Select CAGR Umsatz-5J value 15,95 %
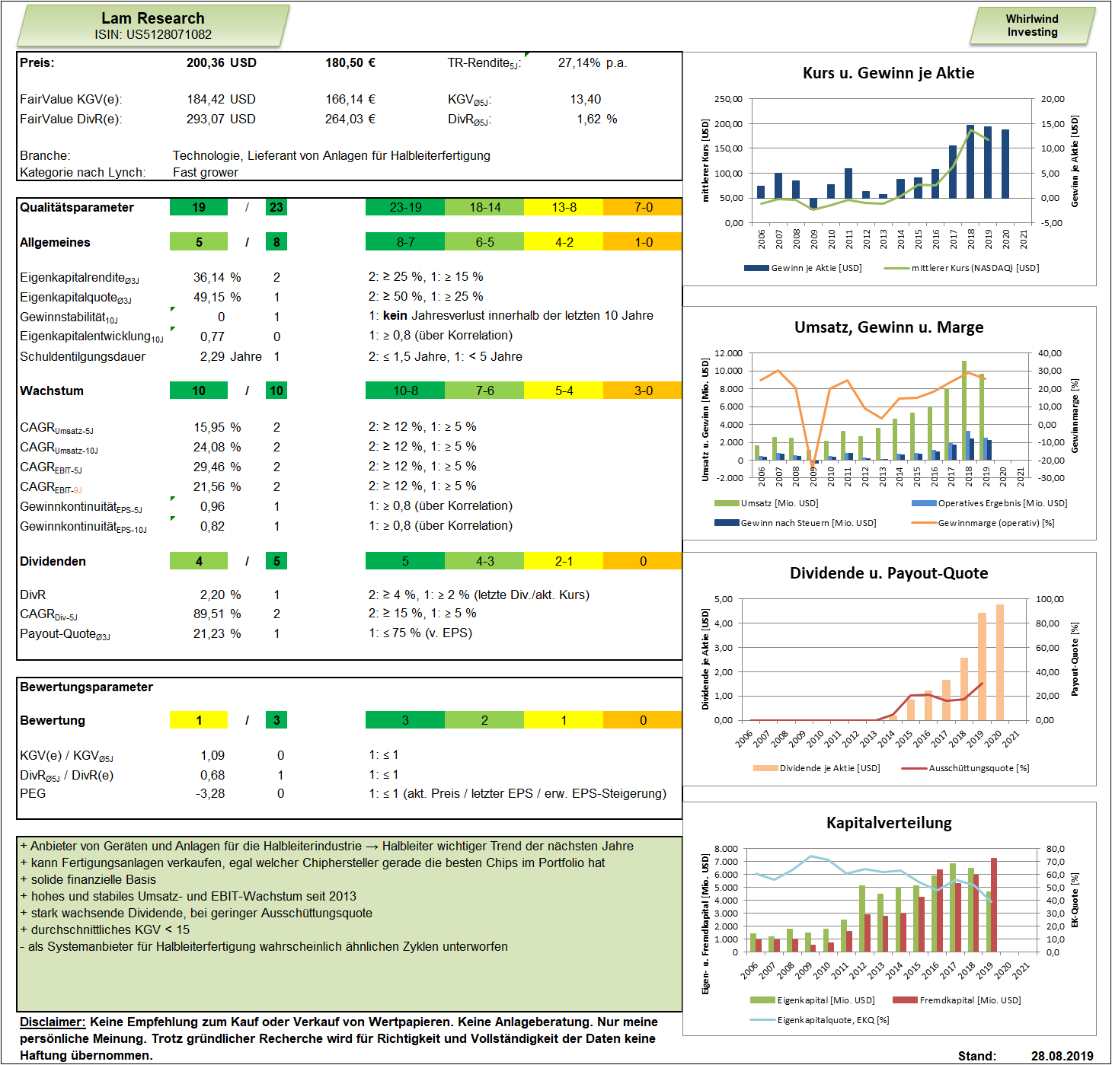The width and height of the screenshot is (1112, 1065). 217,427
